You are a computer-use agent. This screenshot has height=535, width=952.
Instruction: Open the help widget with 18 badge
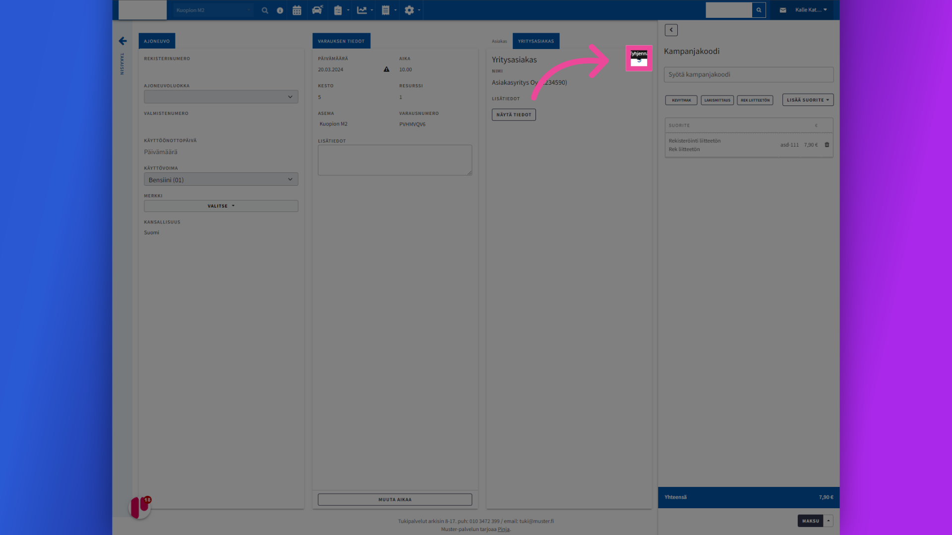(x=140, y=508)
